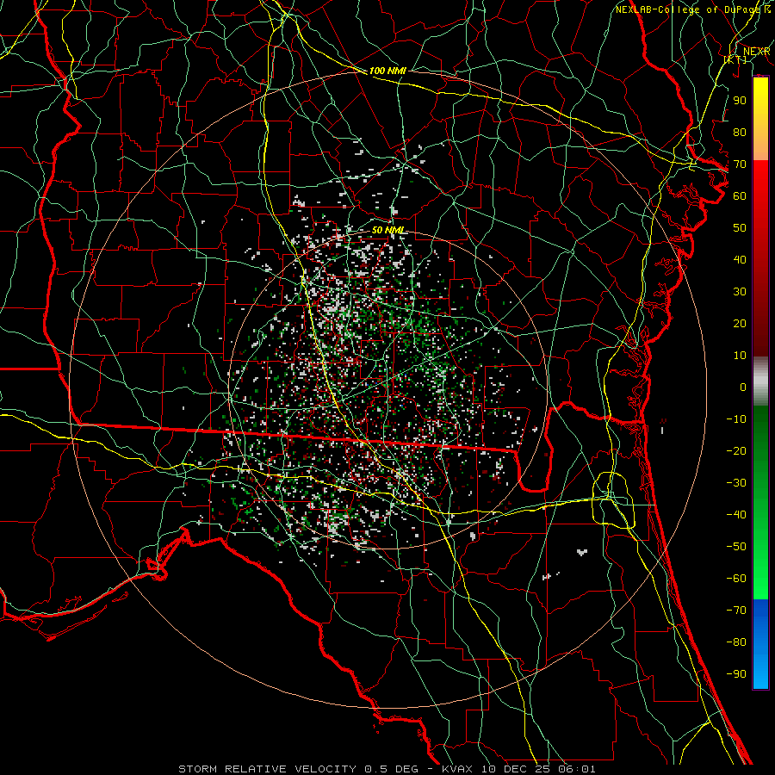
Task: Click the [KT] units label above colorbar
Action: tap(735, 59)
